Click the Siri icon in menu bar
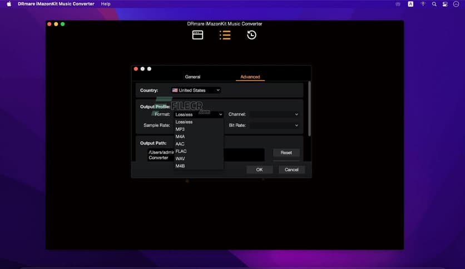The width and height of the screenshot is (465, 269). [x=456, y=4]
